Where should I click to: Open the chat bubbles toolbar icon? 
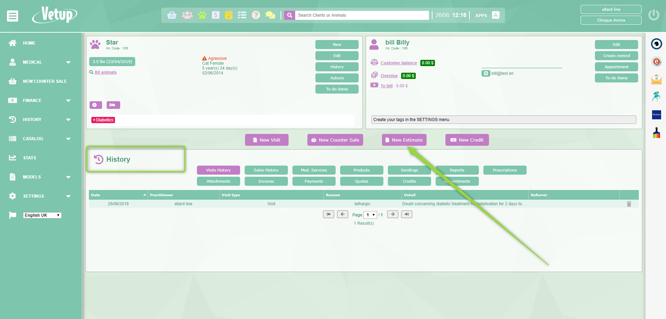270,15
